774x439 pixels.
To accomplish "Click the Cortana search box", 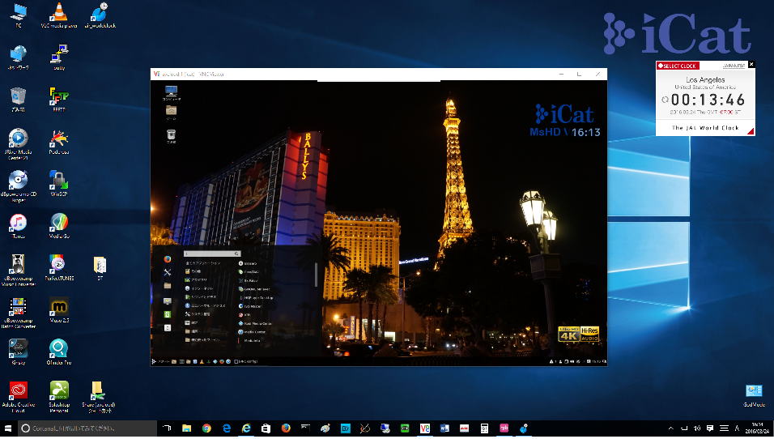I will tap(87, 428).
